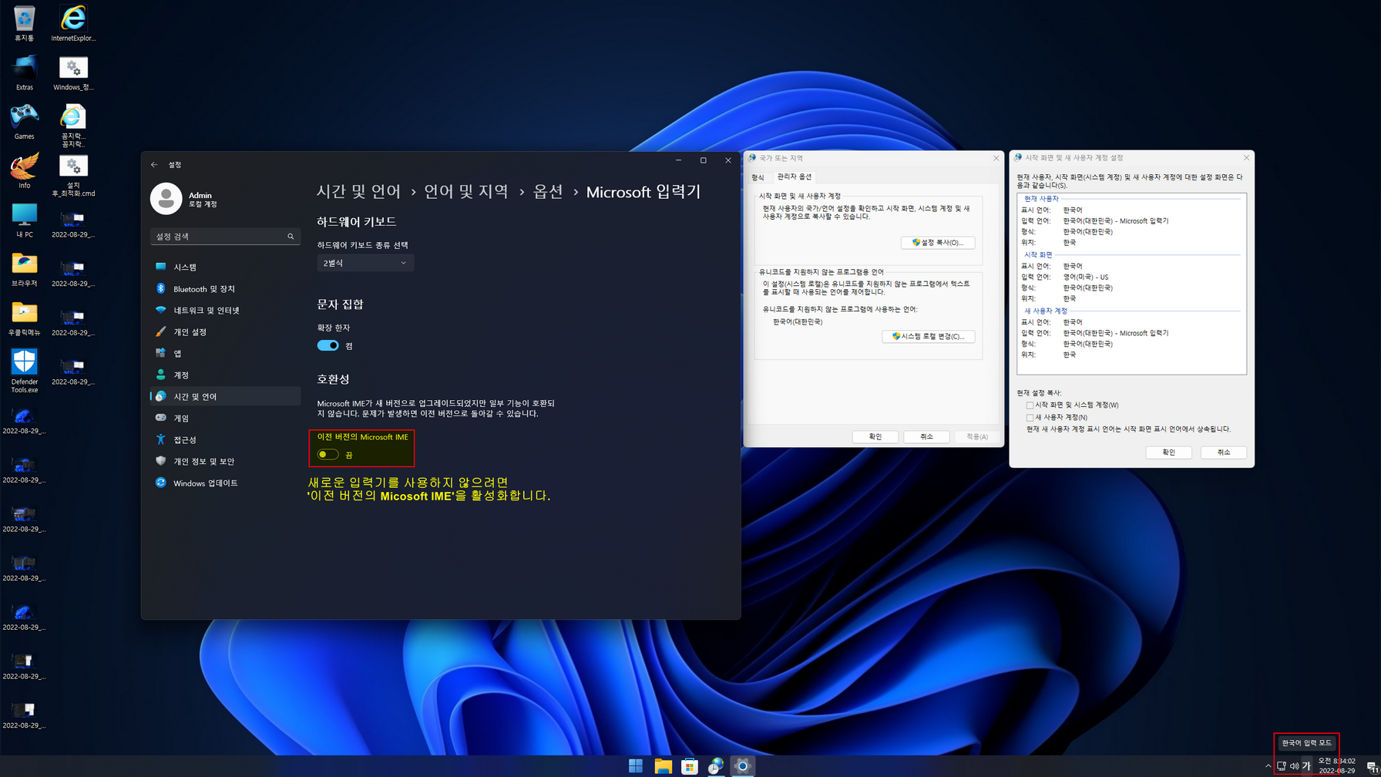This screenshot has width=1381, height=777.
Task: Select 접근성 in Settings sidebar
Action: point(225,439)
